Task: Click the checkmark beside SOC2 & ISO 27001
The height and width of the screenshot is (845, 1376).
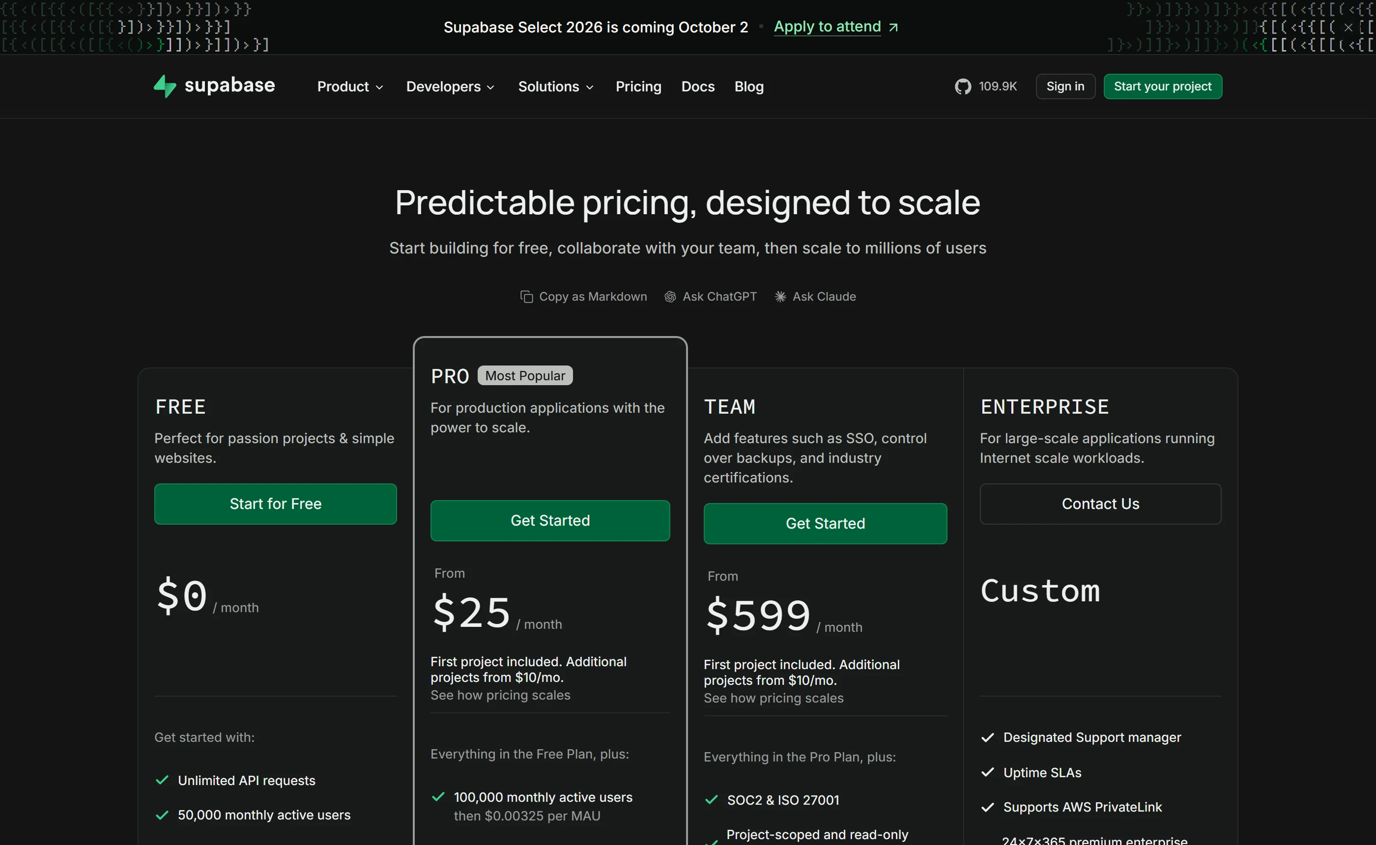Action: (x=712, y=800)
